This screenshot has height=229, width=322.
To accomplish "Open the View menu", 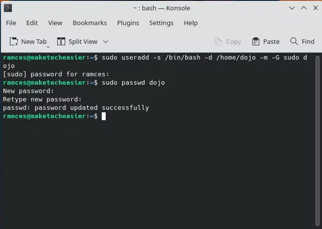I will click(55, 23).
